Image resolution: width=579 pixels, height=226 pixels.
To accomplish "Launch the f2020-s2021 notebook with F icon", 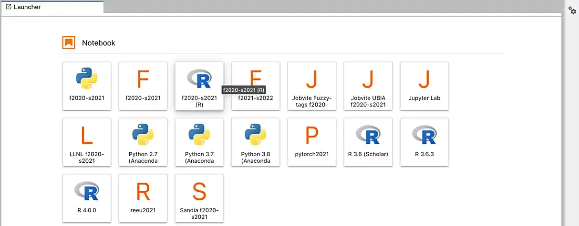I will [143, 86].
